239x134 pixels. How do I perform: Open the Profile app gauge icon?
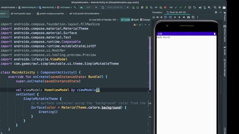(156, 7)
